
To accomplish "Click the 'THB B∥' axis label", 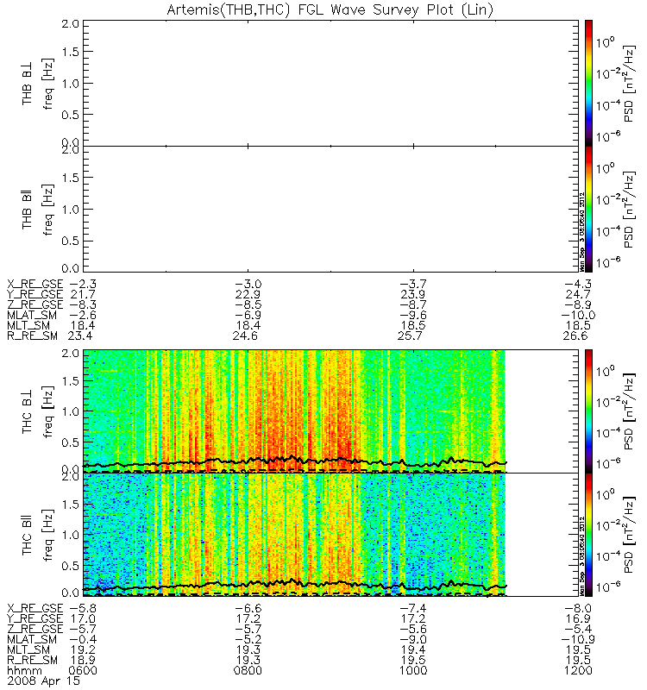I will click(27, 209).
